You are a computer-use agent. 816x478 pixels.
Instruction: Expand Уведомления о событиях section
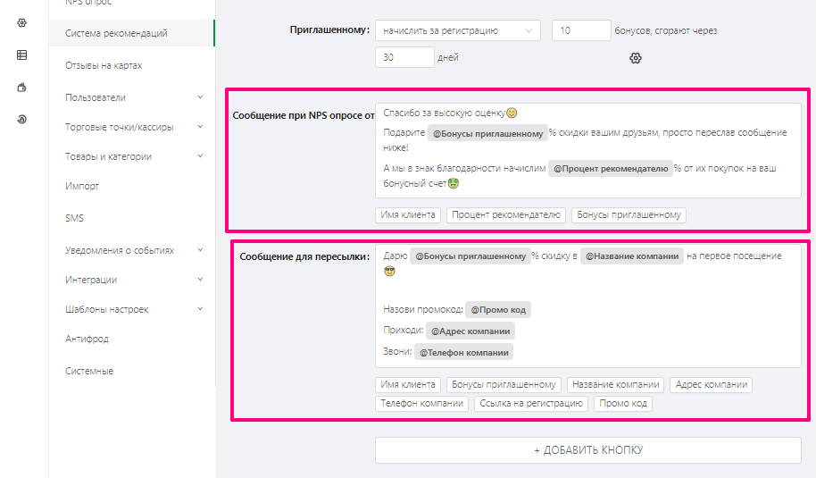(132, 250)
